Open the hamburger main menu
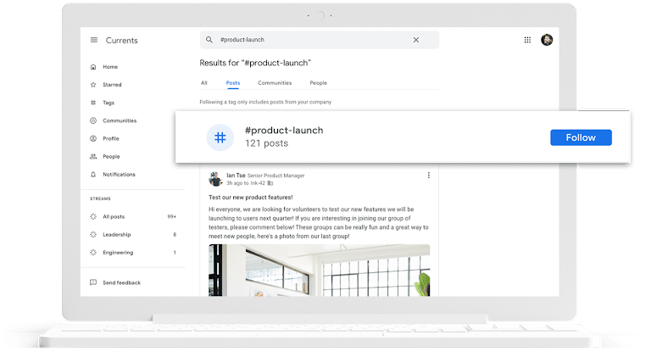The width and height of the screenshot is (651, 352). [x=94, y=41]
